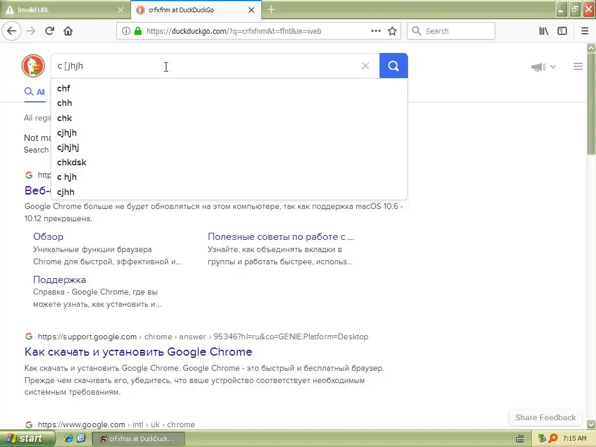
Task: Close the crfxfnm at DuckDuckGo tab
Action: 251,10
